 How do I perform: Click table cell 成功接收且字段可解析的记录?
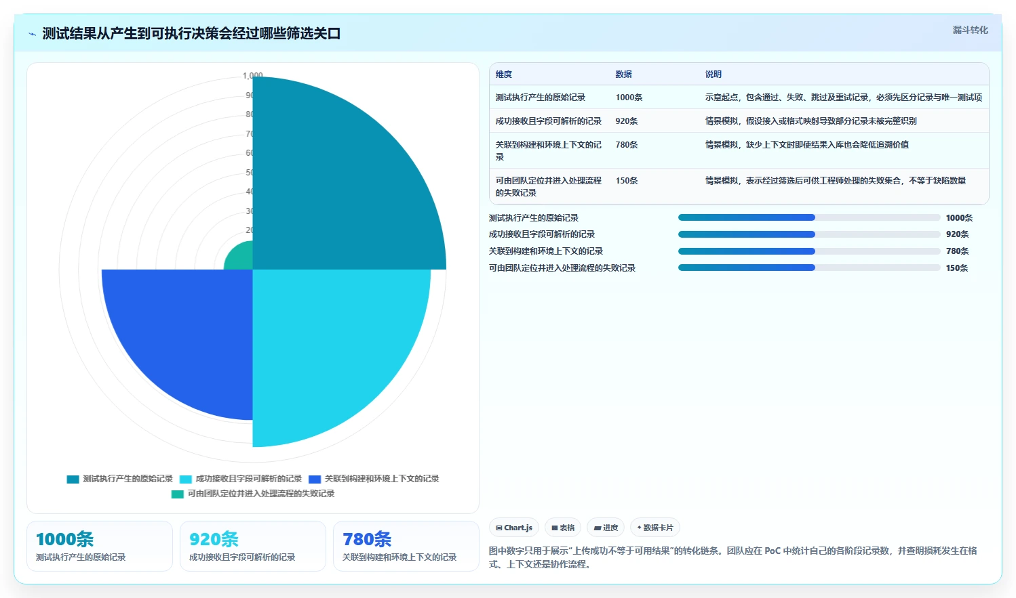coord(549,121)
